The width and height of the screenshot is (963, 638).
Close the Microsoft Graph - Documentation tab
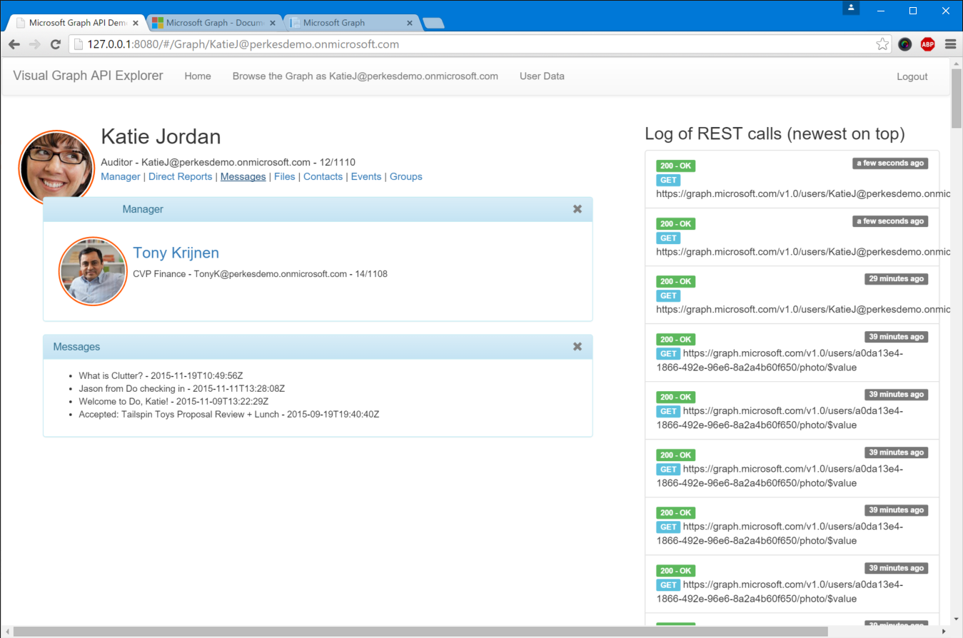tap(273, 23)
